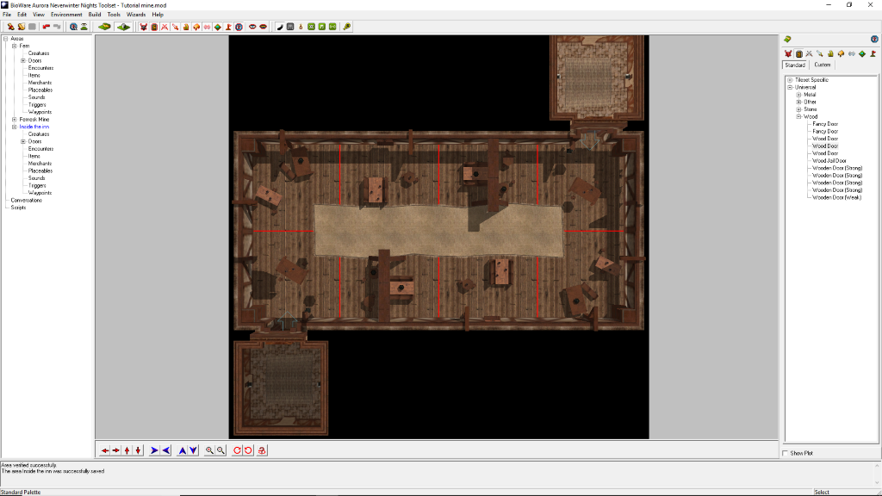Open the Tools menu
Image resolution: width=882 pixels, height=496 pixels.
[x=114, y=15]
